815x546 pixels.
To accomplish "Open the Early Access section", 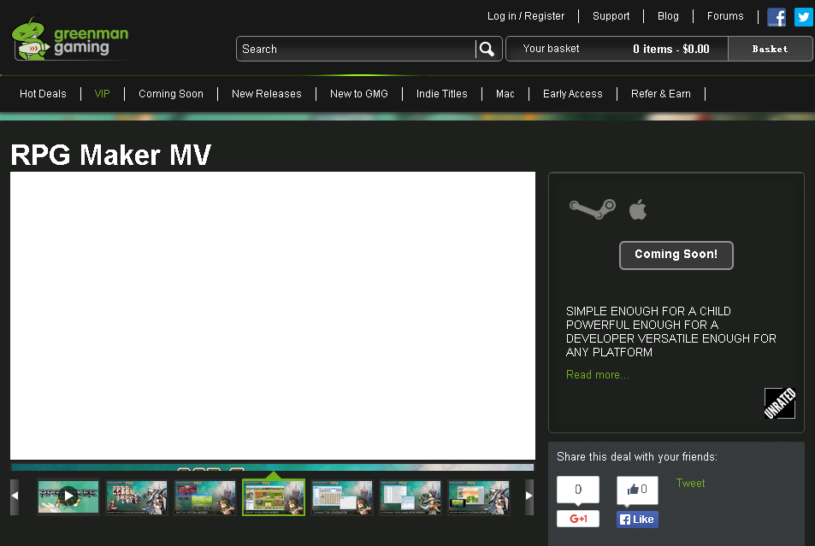I will pyautogui.click(x=573, y=94).
